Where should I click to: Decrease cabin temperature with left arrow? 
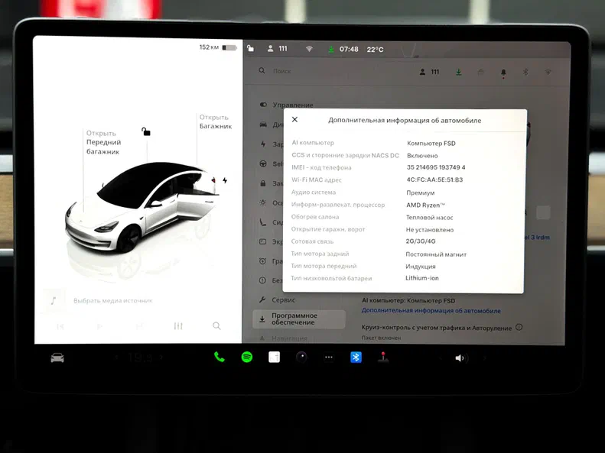tap(116, 358)
